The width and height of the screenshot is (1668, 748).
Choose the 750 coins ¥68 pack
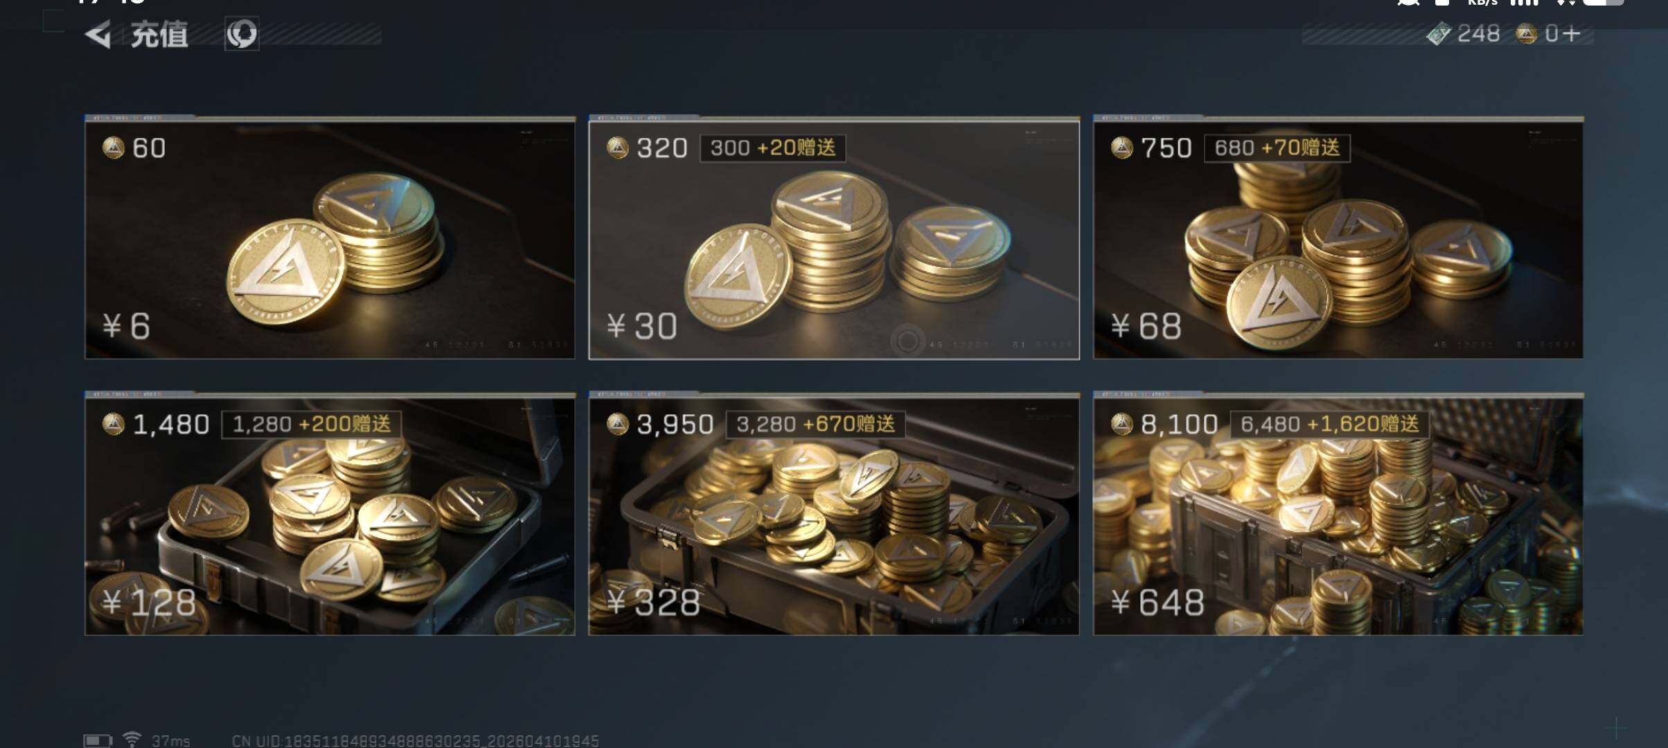pyautogui.click(x=1338, y=238)
